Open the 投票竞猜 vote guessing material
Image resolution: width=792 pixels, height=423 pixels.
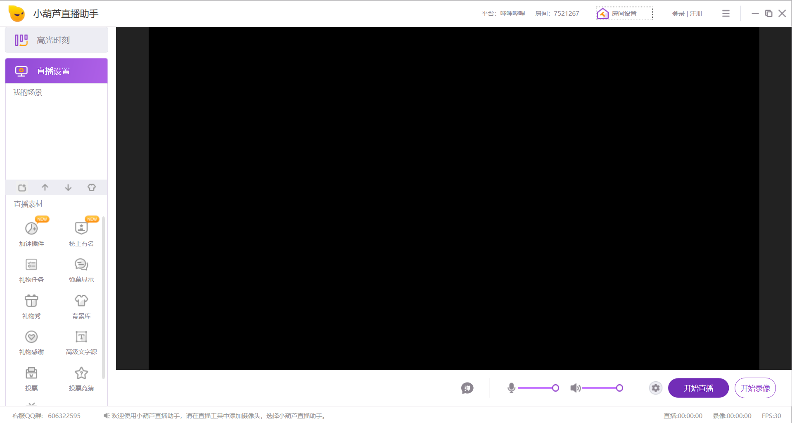click(x=81, y=379)
